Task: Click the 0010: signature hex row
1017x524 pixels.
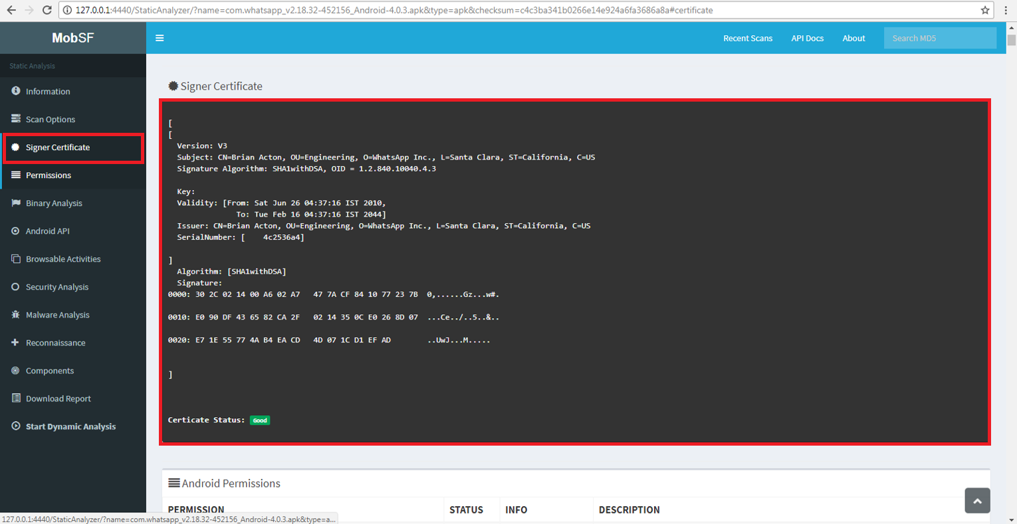Action: (x=334, y=317)
